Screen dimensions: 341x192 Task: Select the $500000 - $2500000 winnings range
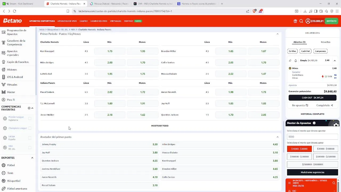[x=326, y=157]
